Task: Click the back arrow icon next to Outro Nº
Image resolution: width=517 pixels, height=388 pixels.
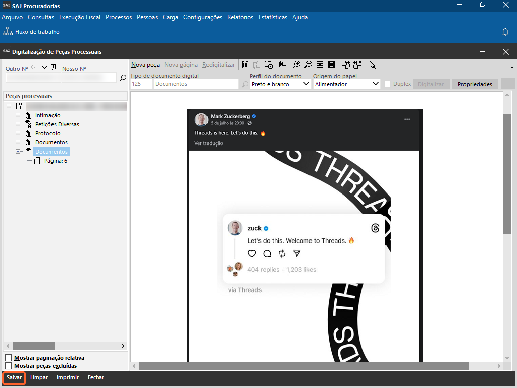Action: (33, 68)
